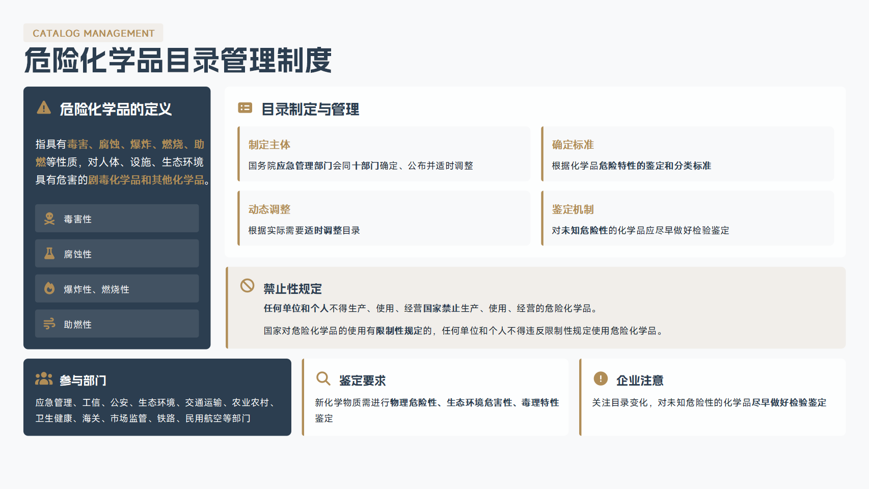Select the 制定主体 card

384,154
